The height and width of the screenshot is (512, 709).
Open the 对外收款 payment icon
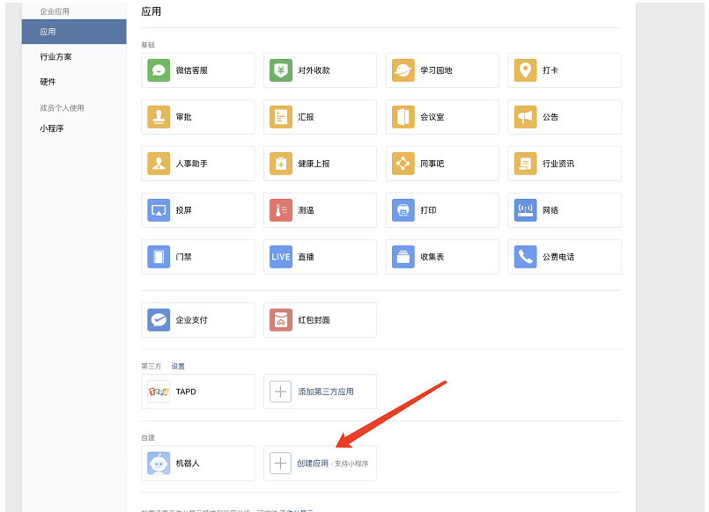pyautogui.click(x=281, y=70)
